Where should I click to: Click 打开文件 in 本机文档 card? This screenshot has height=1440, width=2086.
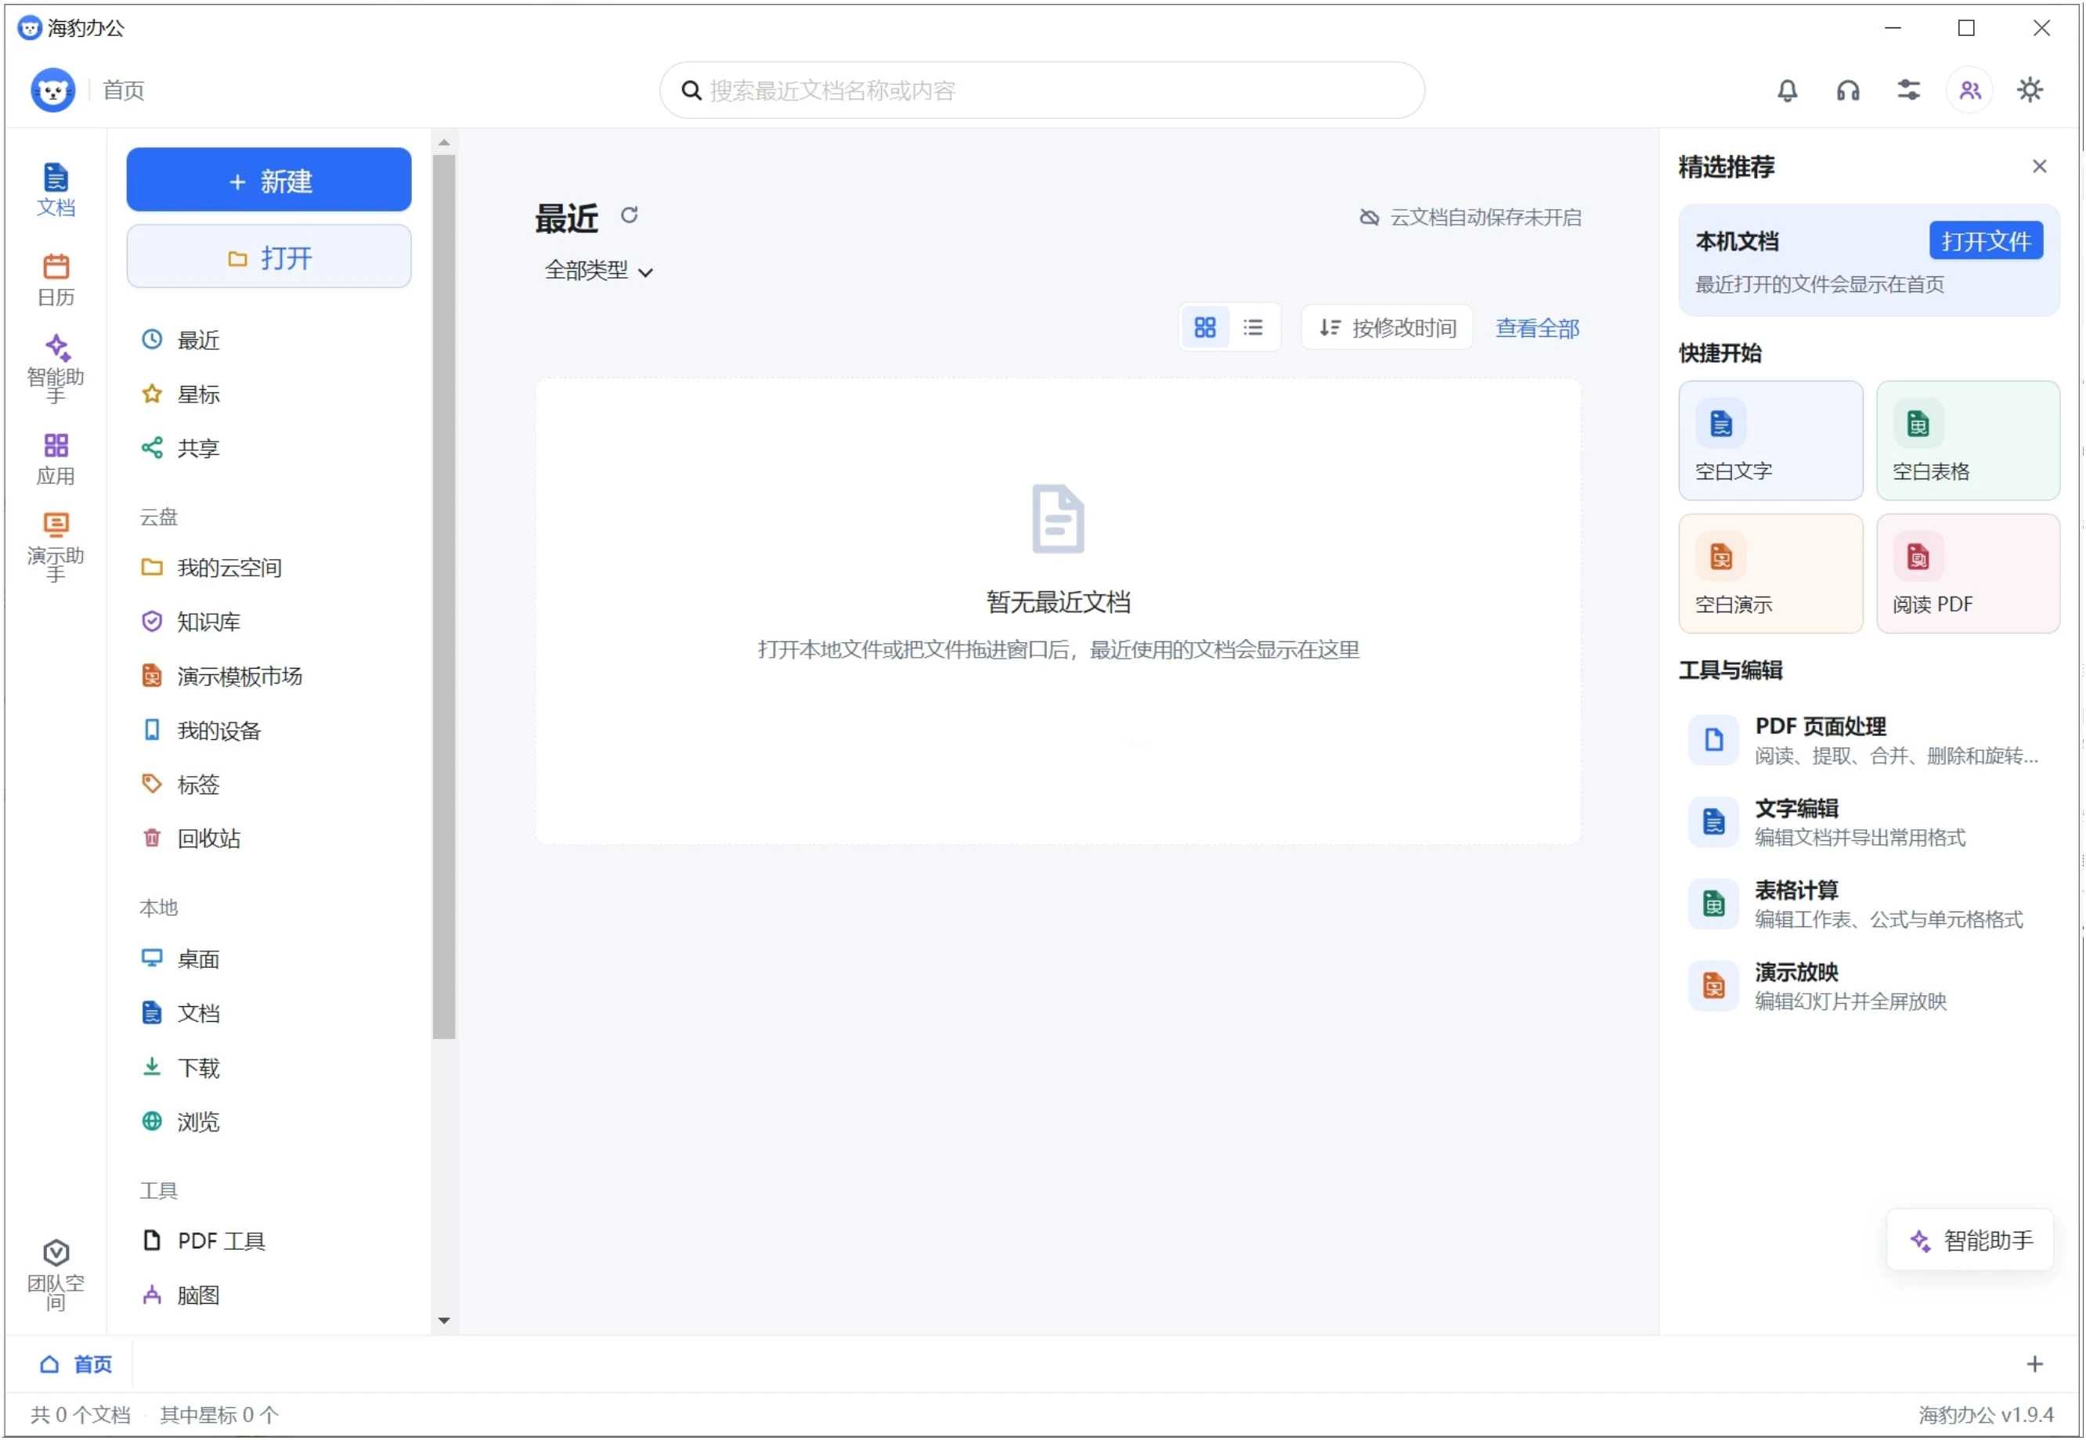[x=1985, y=241]
